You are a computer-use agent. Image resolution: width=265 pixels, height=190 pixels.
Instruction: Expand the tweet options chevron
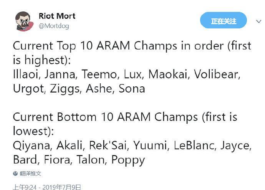[x=258, y=21]
